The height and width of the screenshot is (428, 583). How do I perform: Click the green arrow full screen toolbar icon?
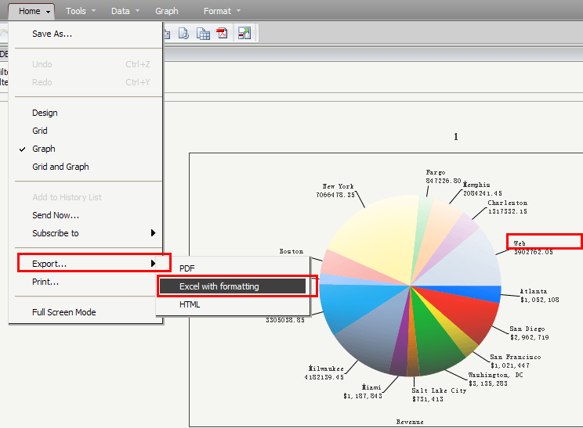[x=244, y=34]
